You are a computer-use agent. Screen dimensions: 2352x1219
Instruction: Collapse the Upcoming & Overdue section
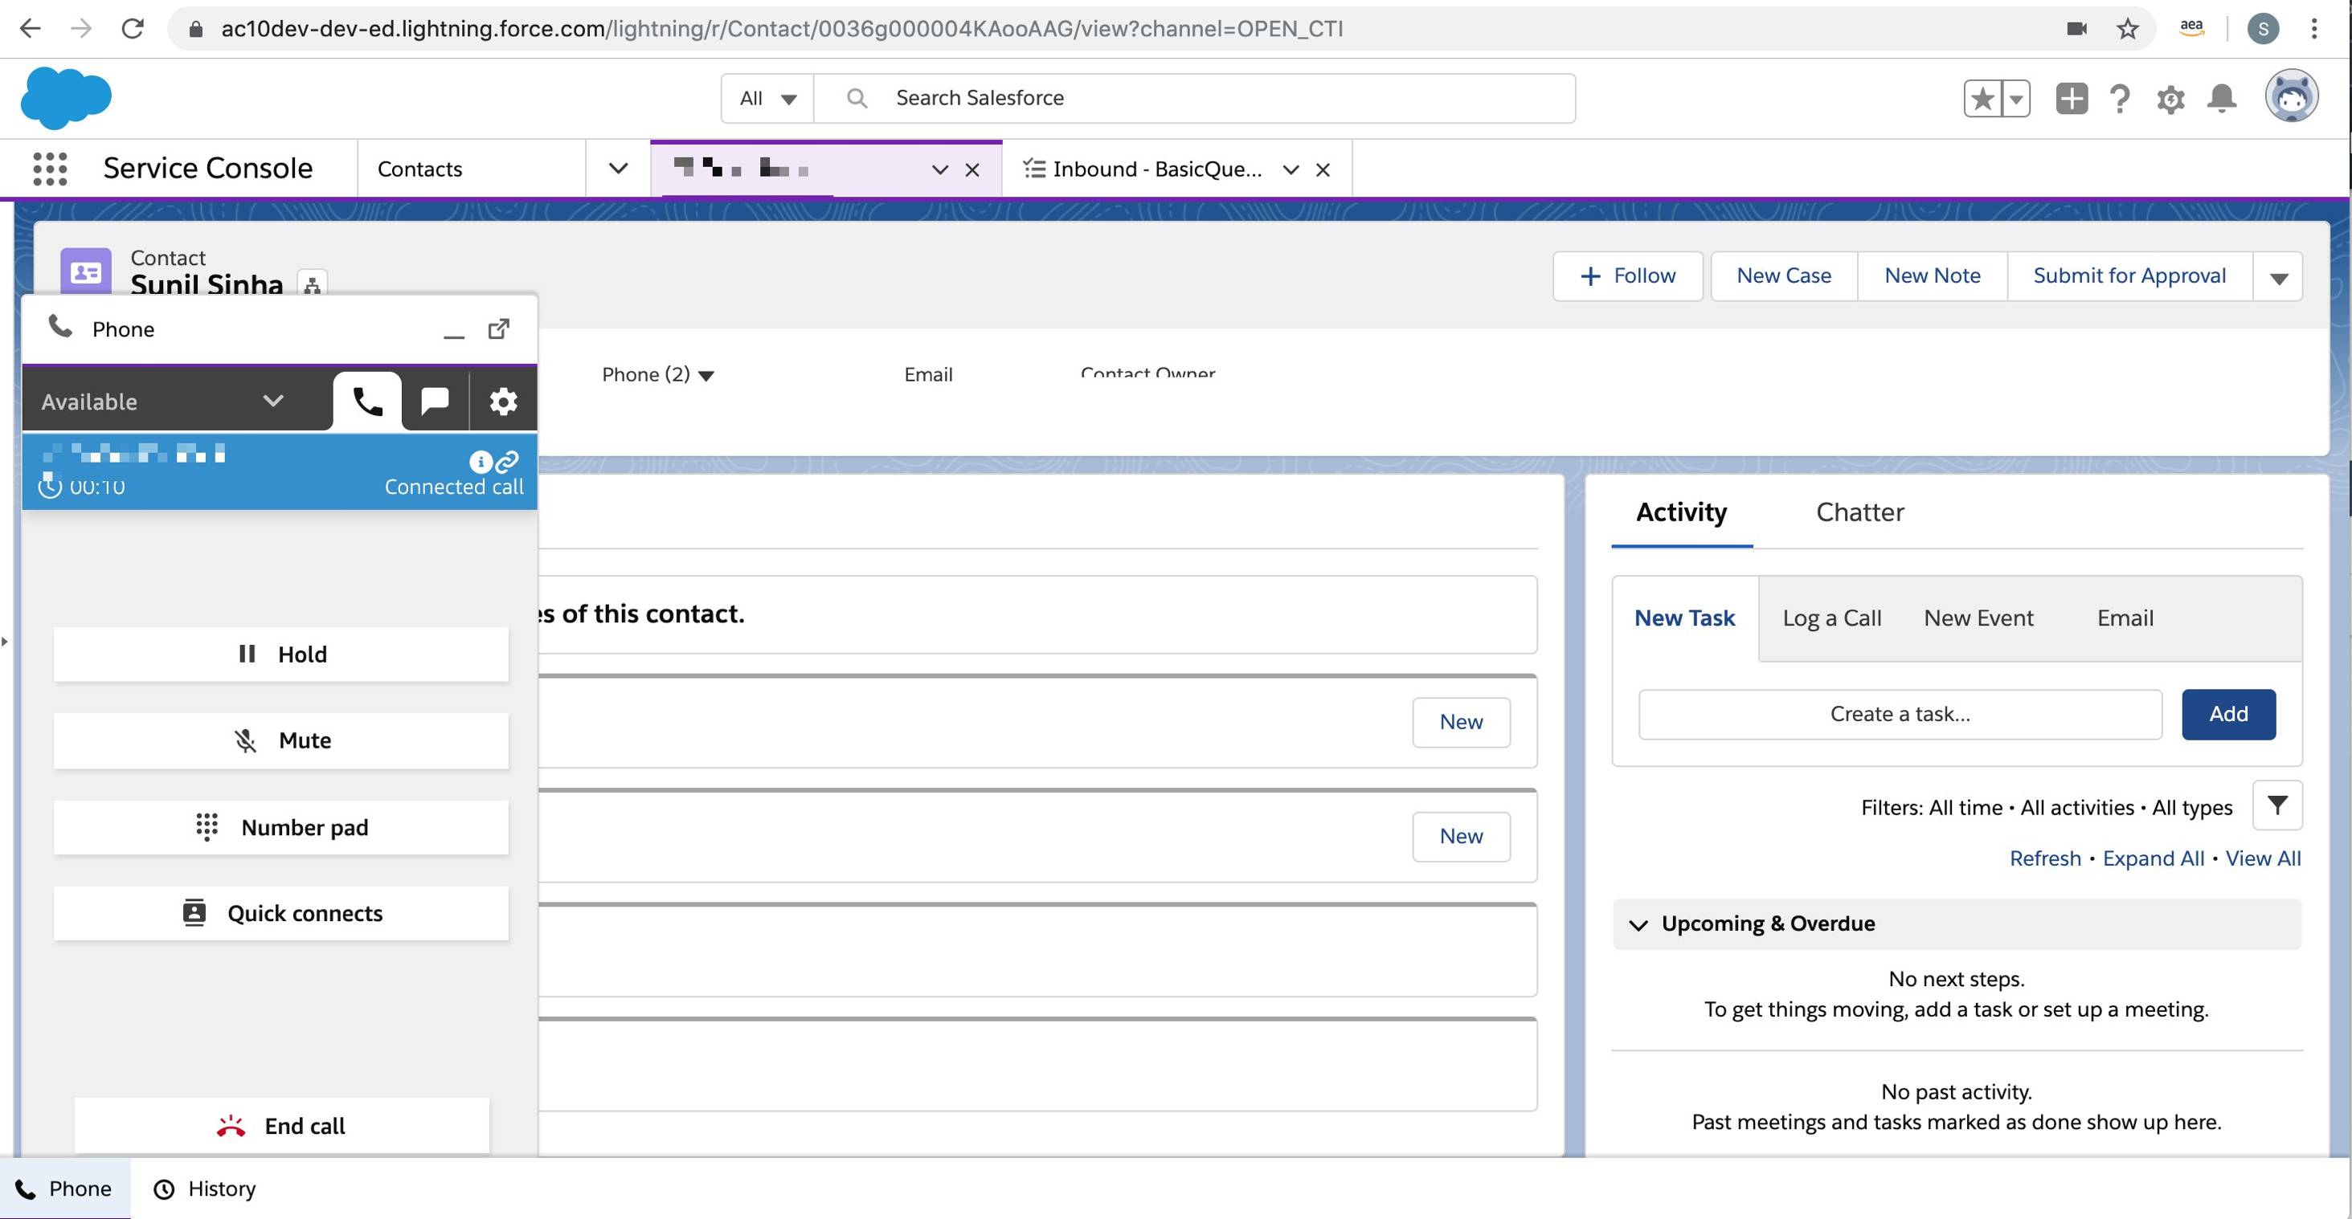coord(1639,924)
